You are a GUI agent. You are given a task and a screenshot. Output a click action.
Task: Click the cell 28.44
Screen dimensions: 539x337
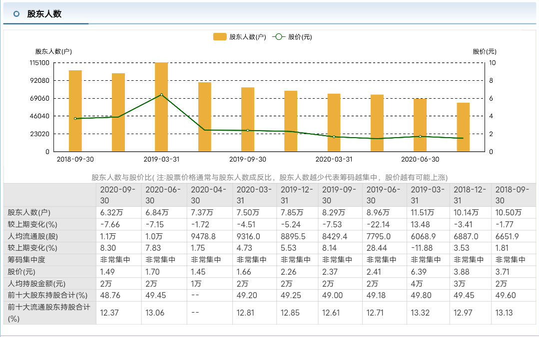click(x=376, y=248)
